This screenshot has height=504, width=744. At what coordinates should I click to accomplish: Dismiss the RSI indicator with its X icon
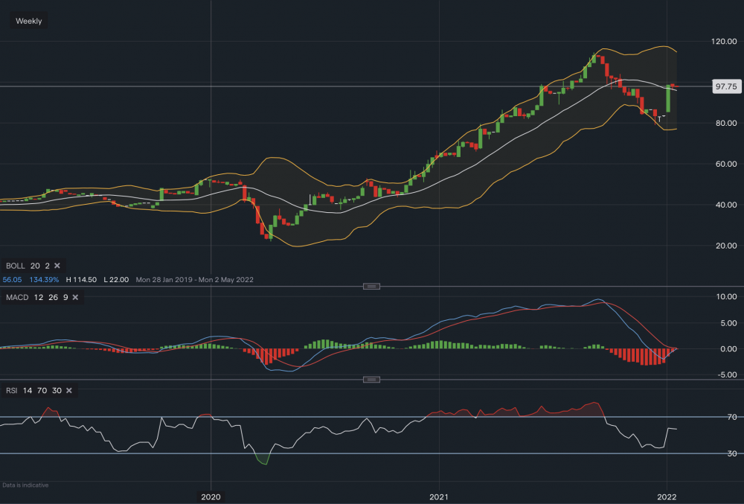click(68, 390)
